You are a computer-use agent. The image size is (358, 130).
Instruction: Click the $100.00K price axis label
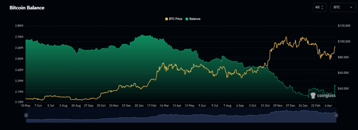pos(344,42)
